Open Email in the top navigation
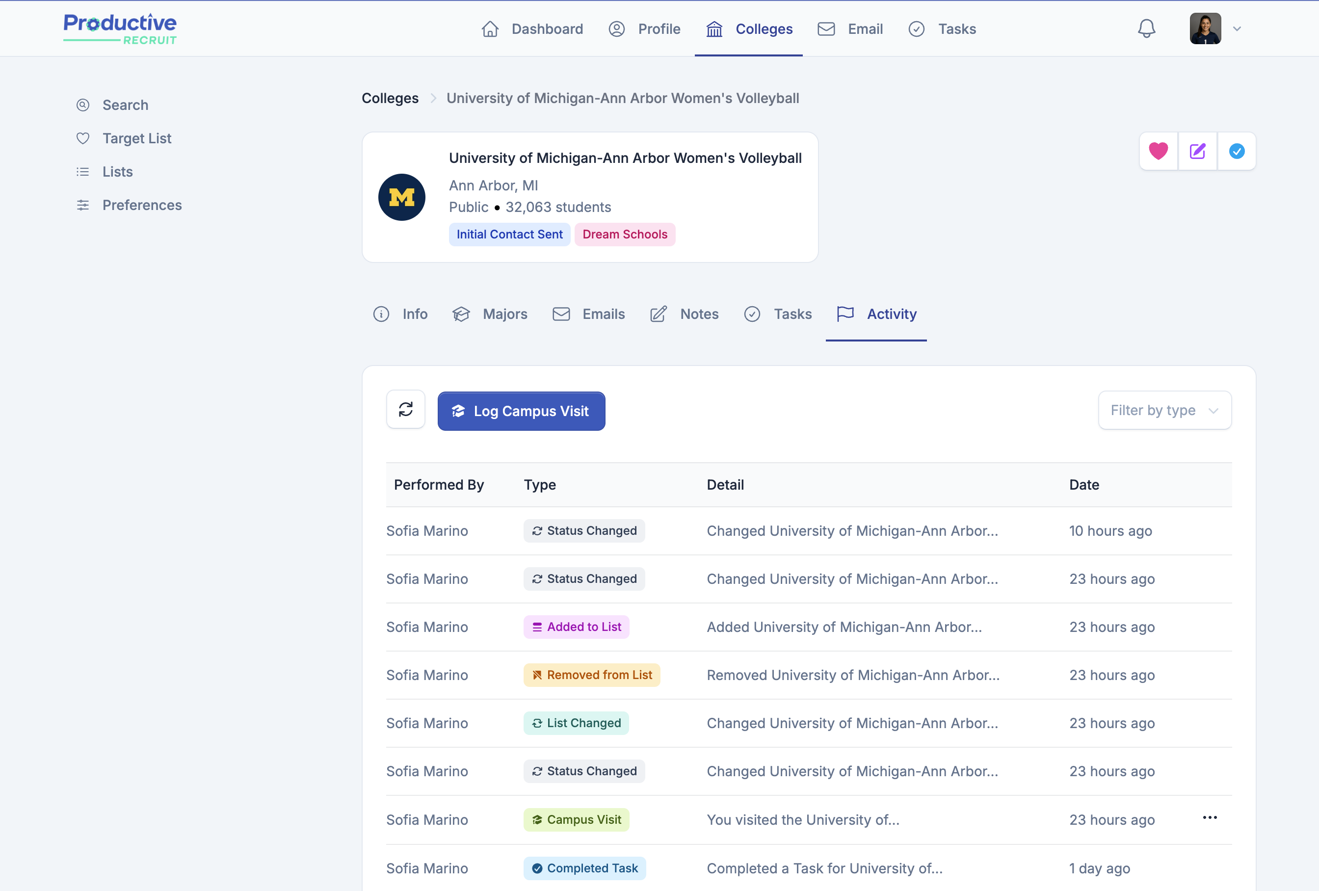Image resolution: width=1319 pixels, height=891 pixels. (850, 29)
